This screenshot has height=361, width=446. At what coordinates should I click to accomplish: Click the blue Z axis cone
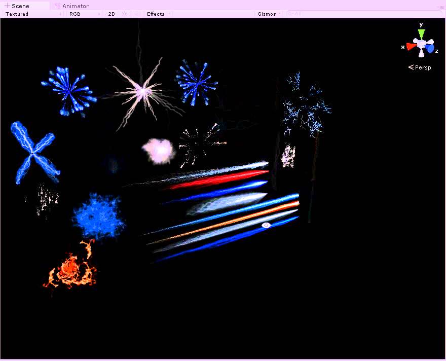(430, 49)
